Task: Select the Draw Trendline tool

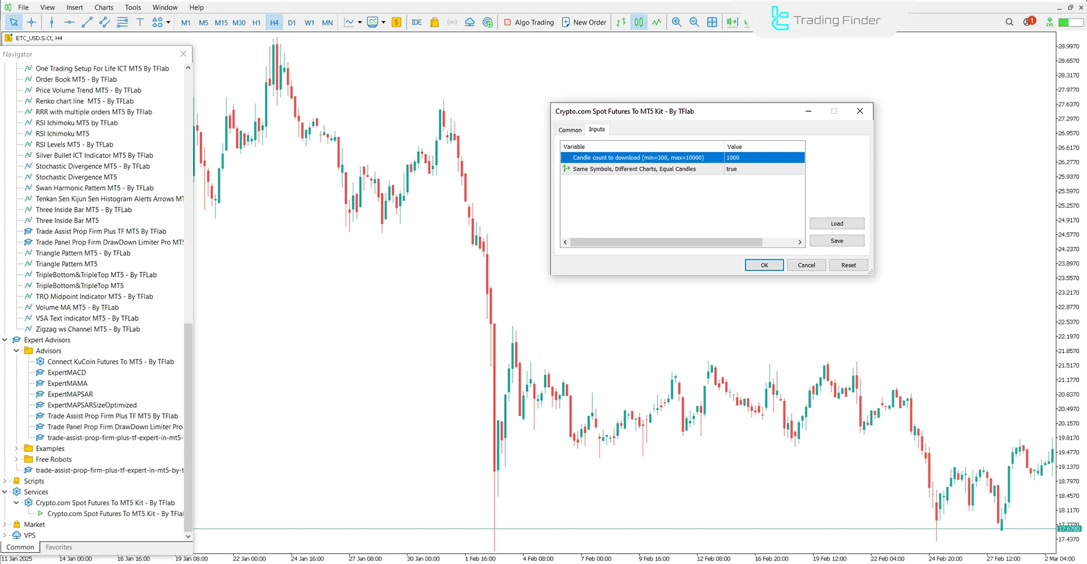Action: (87, 22)
